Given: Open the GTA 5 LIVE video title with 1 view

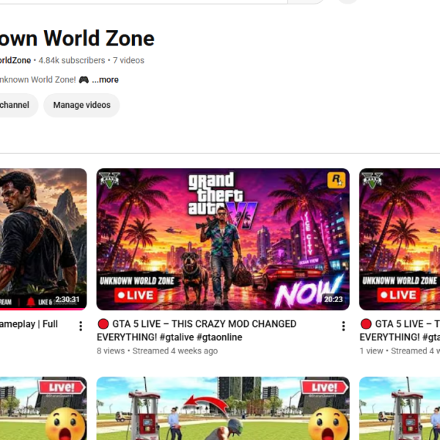Looking at the screenshot, I should (x=400, y=330).
